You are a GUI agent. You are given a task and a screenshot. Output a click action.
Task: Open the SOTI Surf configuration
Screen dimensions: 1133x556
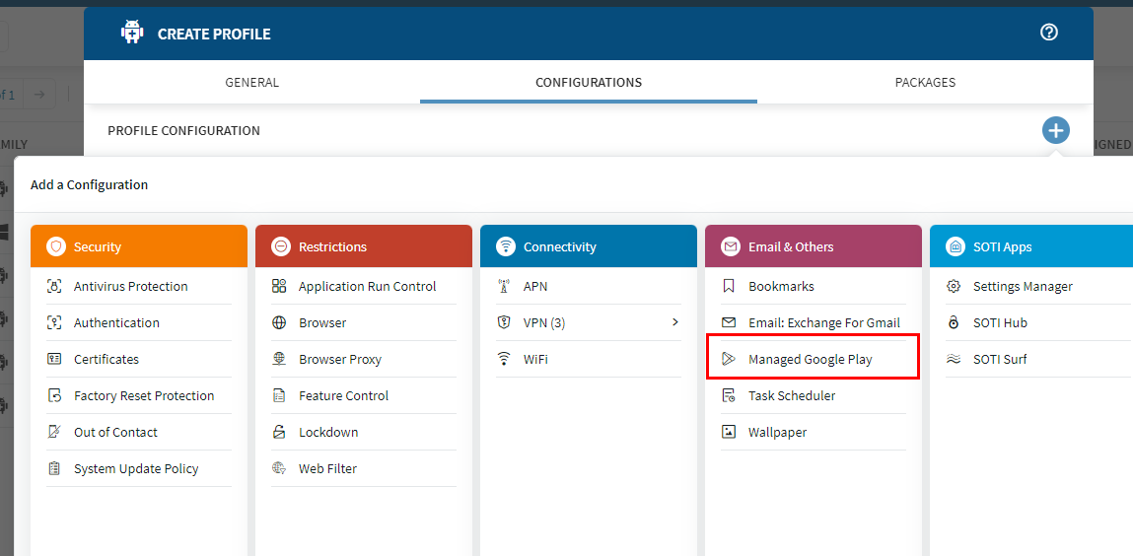coord(999,359)
